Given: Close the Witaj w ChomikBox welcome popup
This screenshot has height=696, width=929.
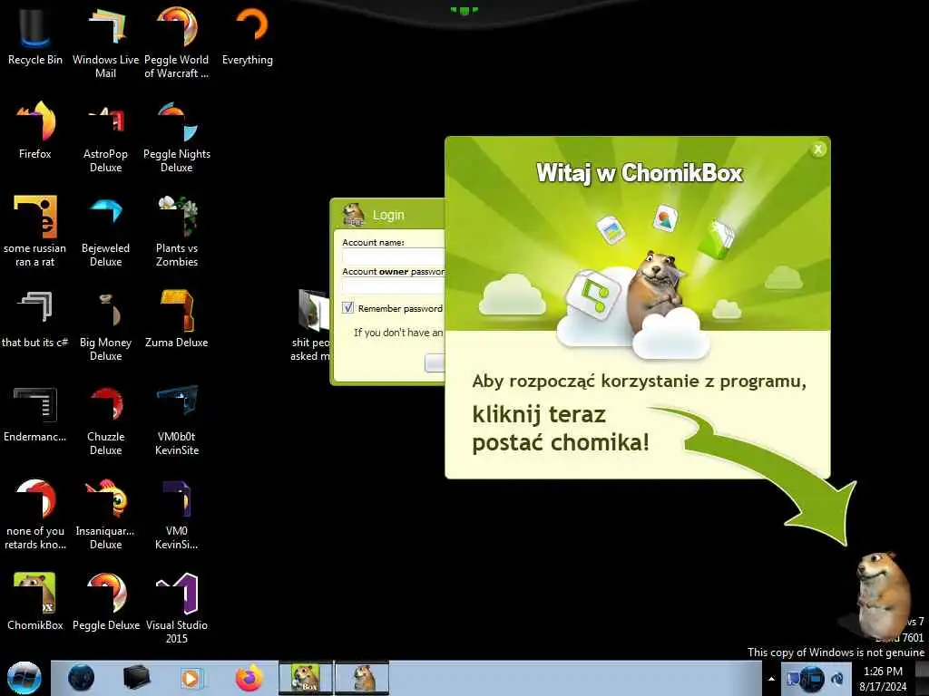Looking at the screenshot, I should click(818, 150).
